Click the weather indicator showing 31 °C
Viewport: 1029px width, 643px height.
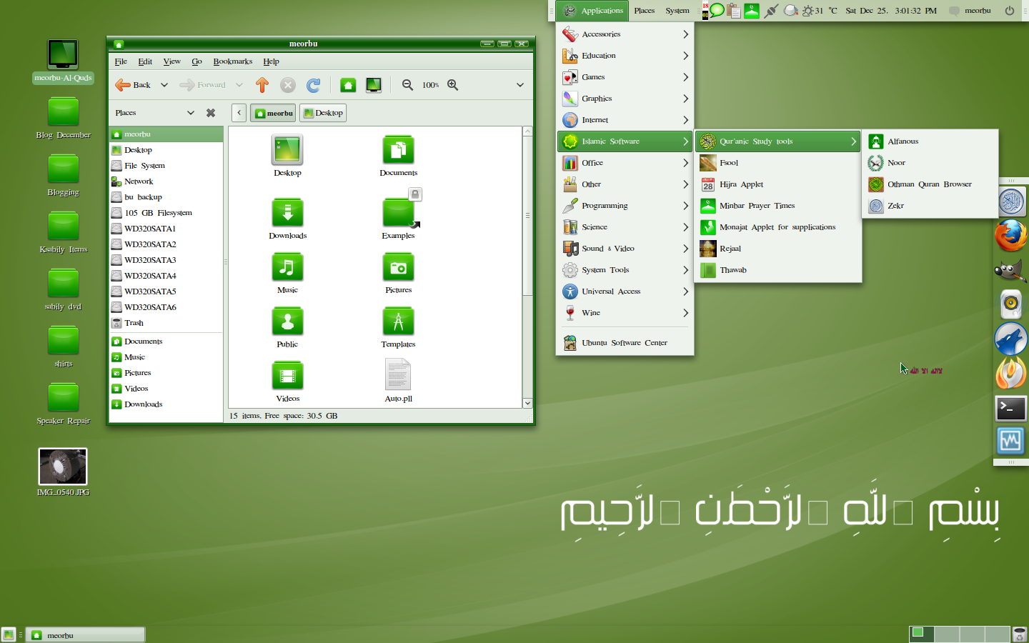coord(820,11)
